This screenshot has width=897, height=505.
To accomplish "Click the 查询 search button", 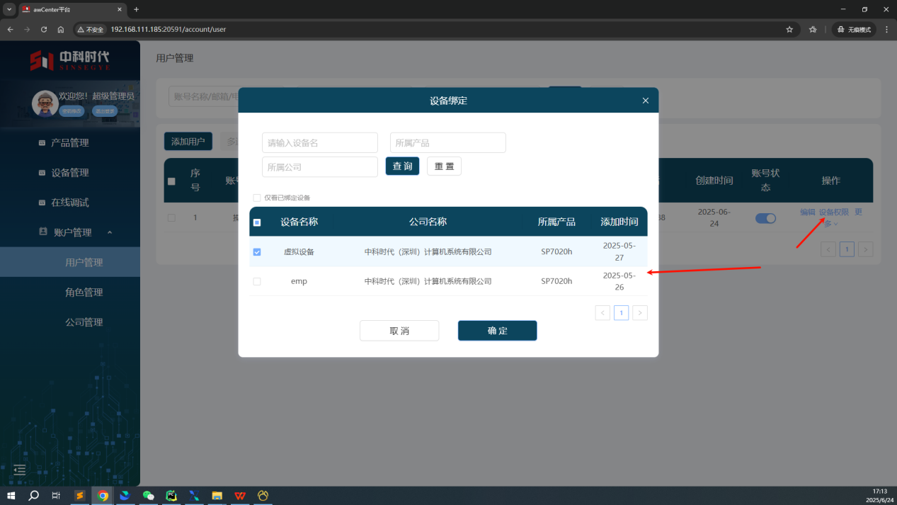I will 402,166.
